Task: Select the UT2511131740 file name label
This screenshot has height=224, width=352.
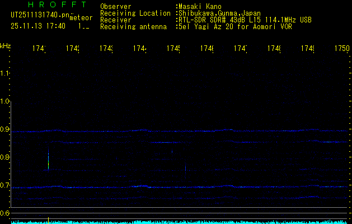Action: (39, 14)
